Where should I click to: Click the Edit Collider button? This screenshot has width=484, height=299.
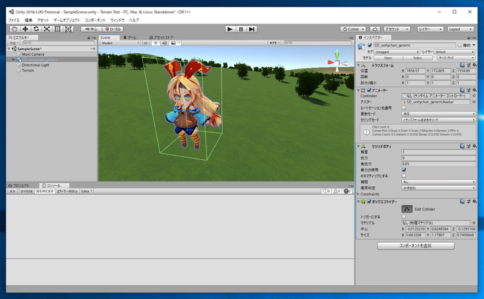pyautogui.click(x=407, y=209)
